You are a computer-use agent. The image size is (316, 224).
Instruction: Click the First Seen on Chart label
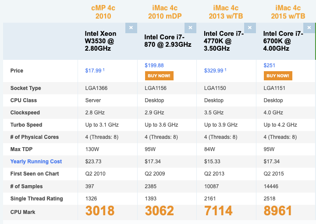[35, 174]
